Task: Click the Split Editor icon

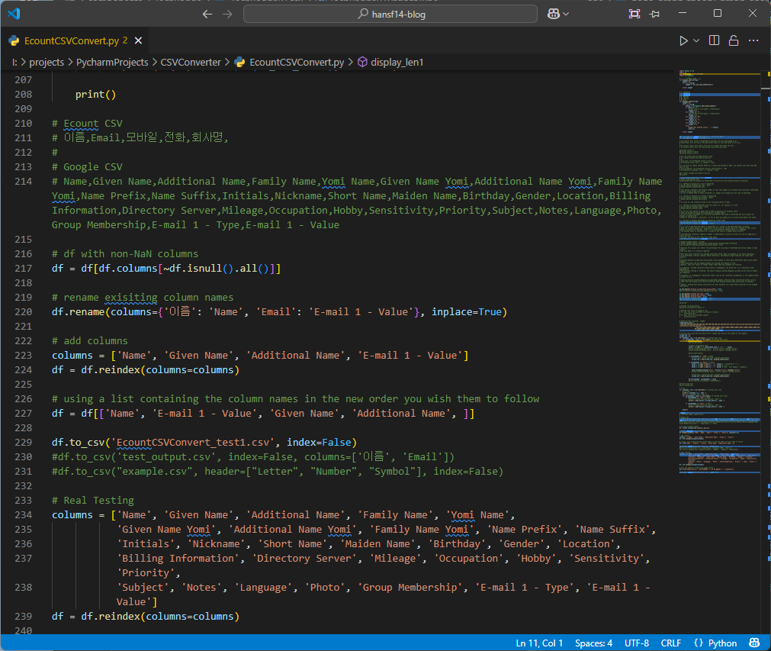Action: 715,40
